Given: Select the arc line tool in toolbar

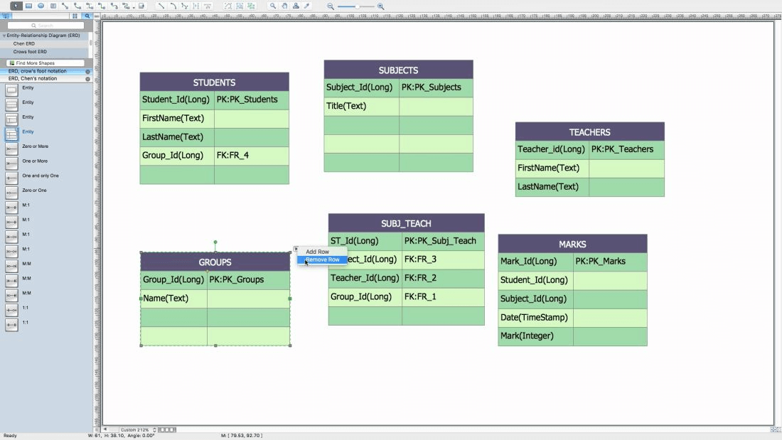Looking at the screenshot, I should point(173,6).
